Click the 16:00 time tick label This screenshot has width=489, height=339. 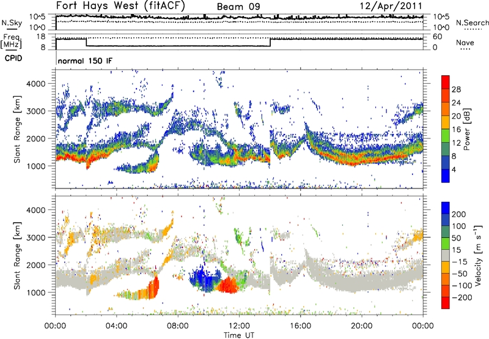coord(300,326)
